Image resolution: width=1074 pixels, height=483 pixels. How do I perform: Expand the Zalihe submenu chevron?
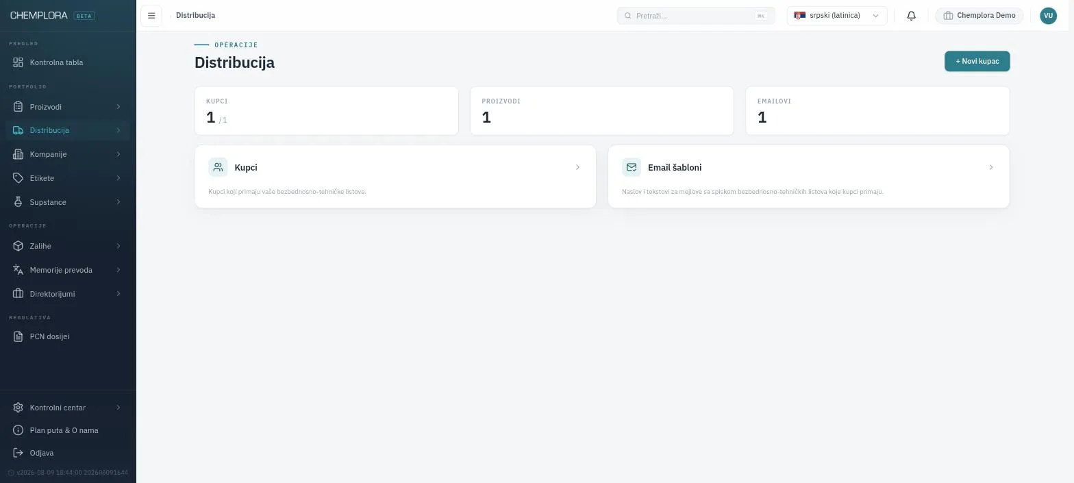click(118, 246)
